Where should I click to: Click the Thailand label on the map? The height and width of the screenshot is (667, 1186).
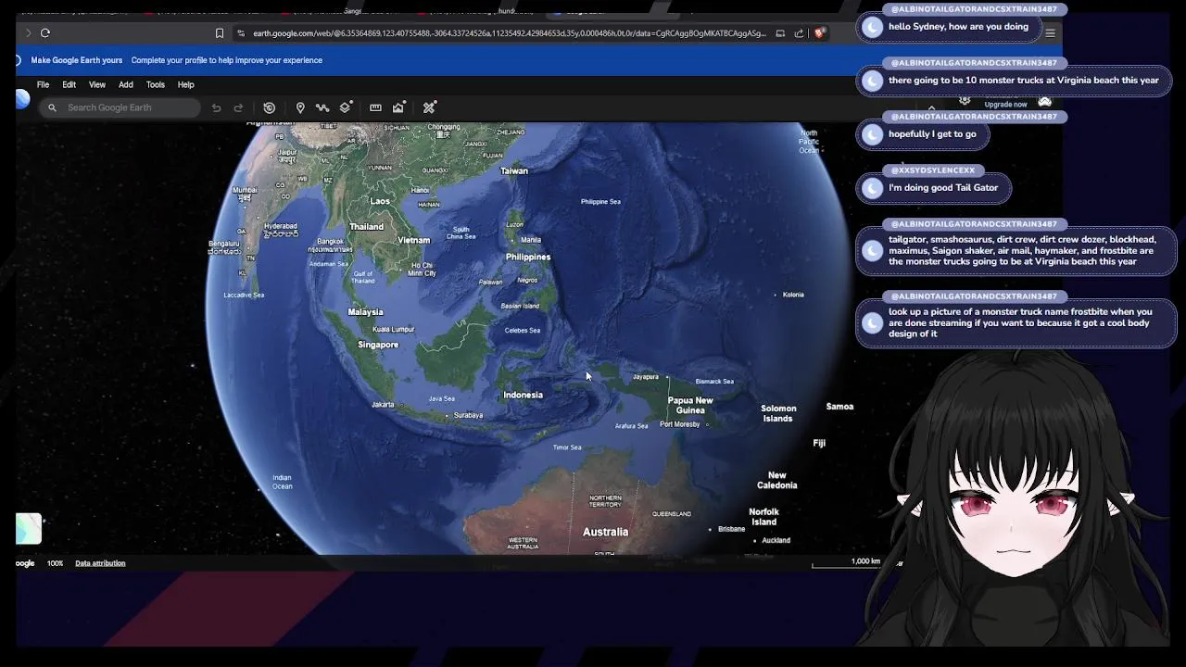[x=366, y=227]
